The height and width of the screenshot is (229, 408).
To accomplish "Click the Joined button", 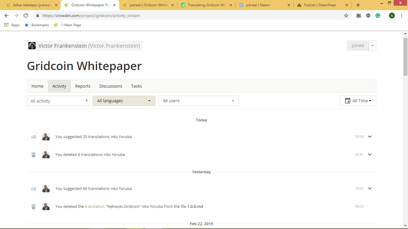I will 358,46.
